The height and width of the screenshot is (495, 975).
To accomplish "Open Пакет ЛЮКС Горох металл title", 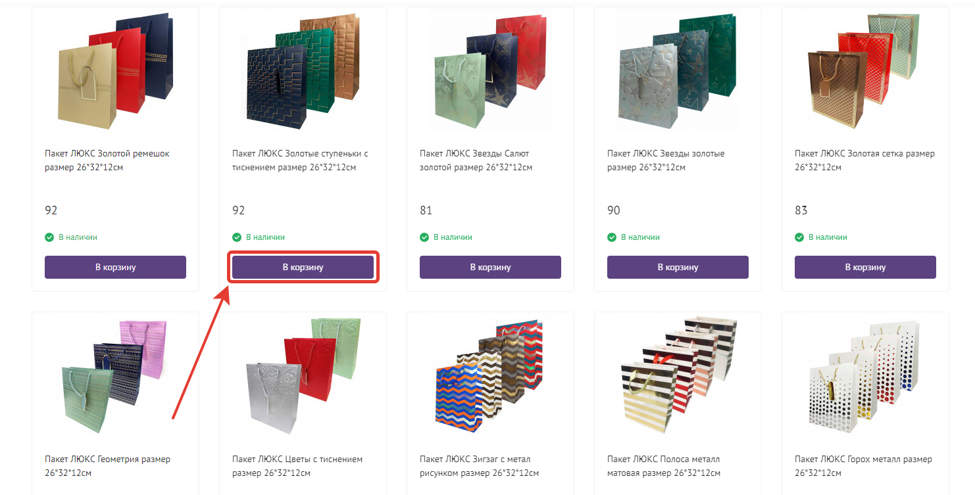I will click(863, 466).
